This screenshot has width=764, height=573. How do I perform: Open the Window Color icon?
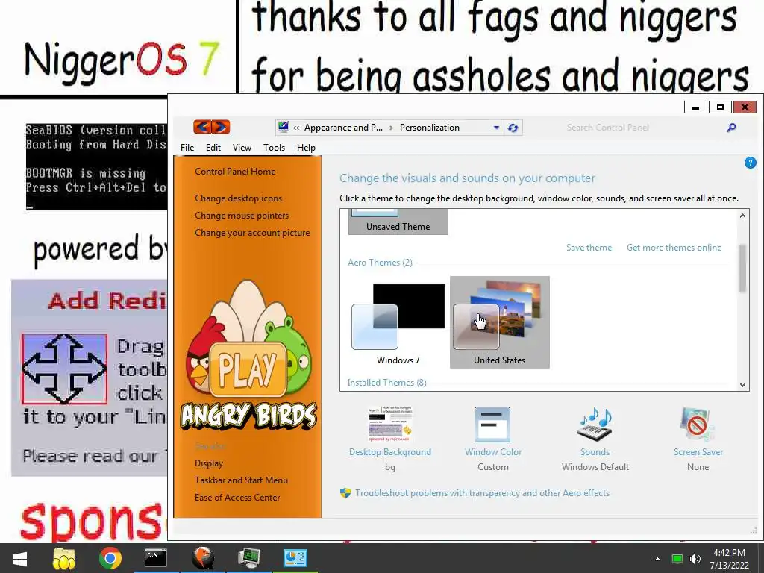(x=492, y=425)
